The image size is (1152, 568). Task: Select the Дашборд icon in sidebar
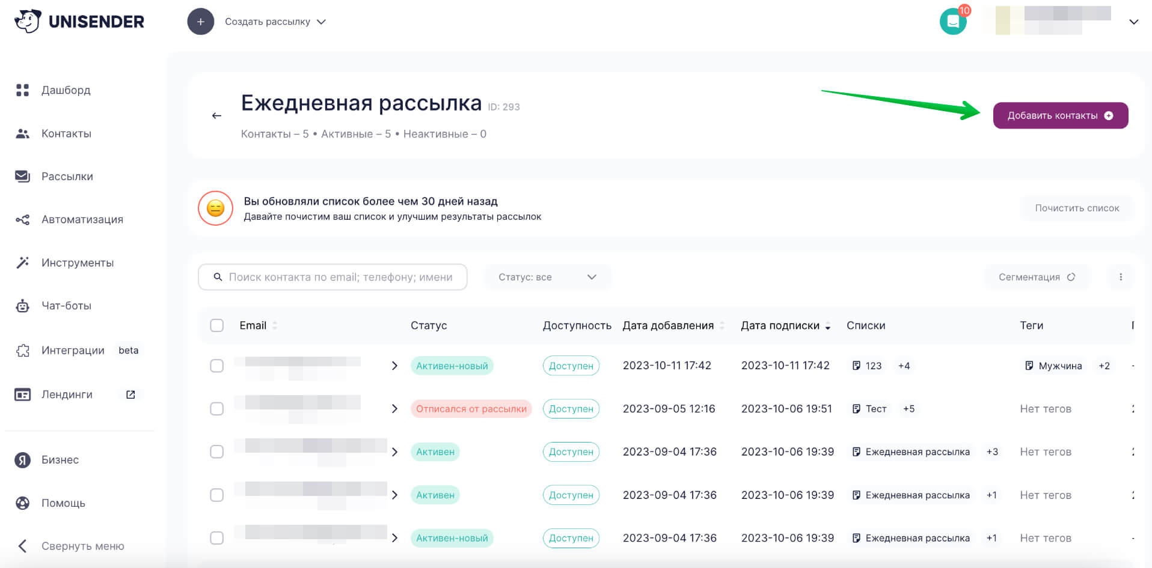click(22, 90)
